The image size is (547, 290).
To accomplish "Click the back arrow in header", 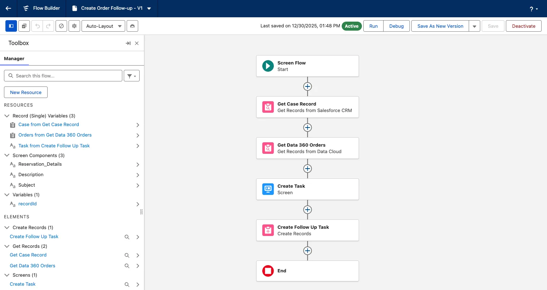I will [8, 8].
